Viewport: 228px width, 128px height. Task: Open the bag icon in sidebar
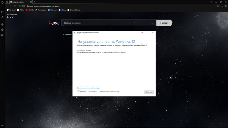(2, 17)
